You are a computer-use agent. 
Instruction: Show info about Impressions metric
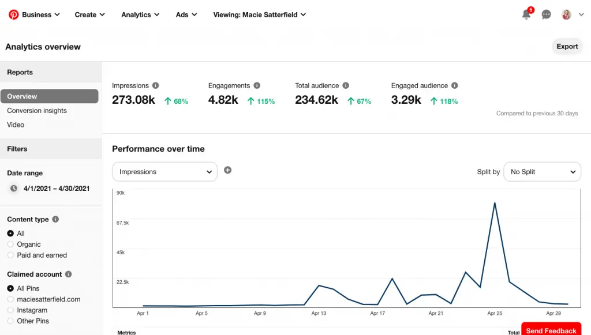155,85
